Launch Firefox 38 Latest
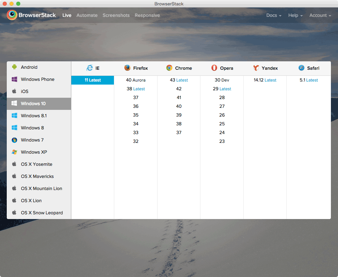 pos(136,89)
